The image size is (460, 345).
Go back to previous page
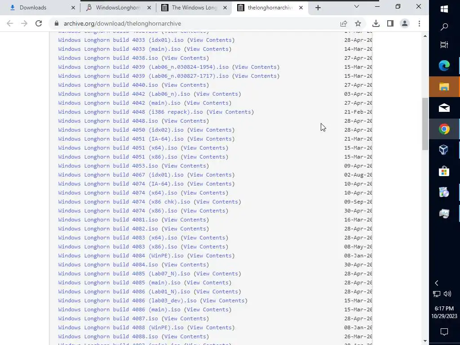tap(10, 23)
